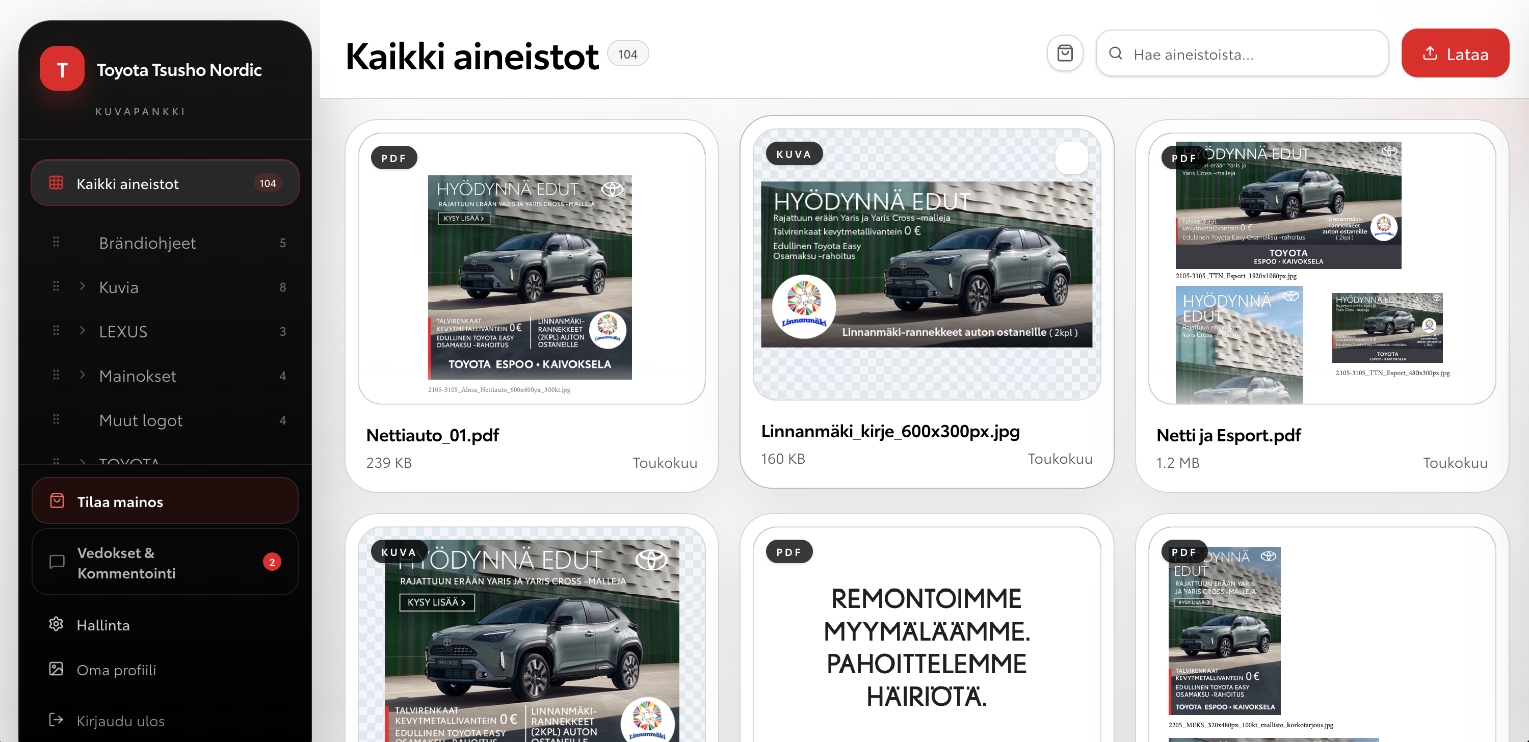Open Hallinta settings gear

(56, 624)
